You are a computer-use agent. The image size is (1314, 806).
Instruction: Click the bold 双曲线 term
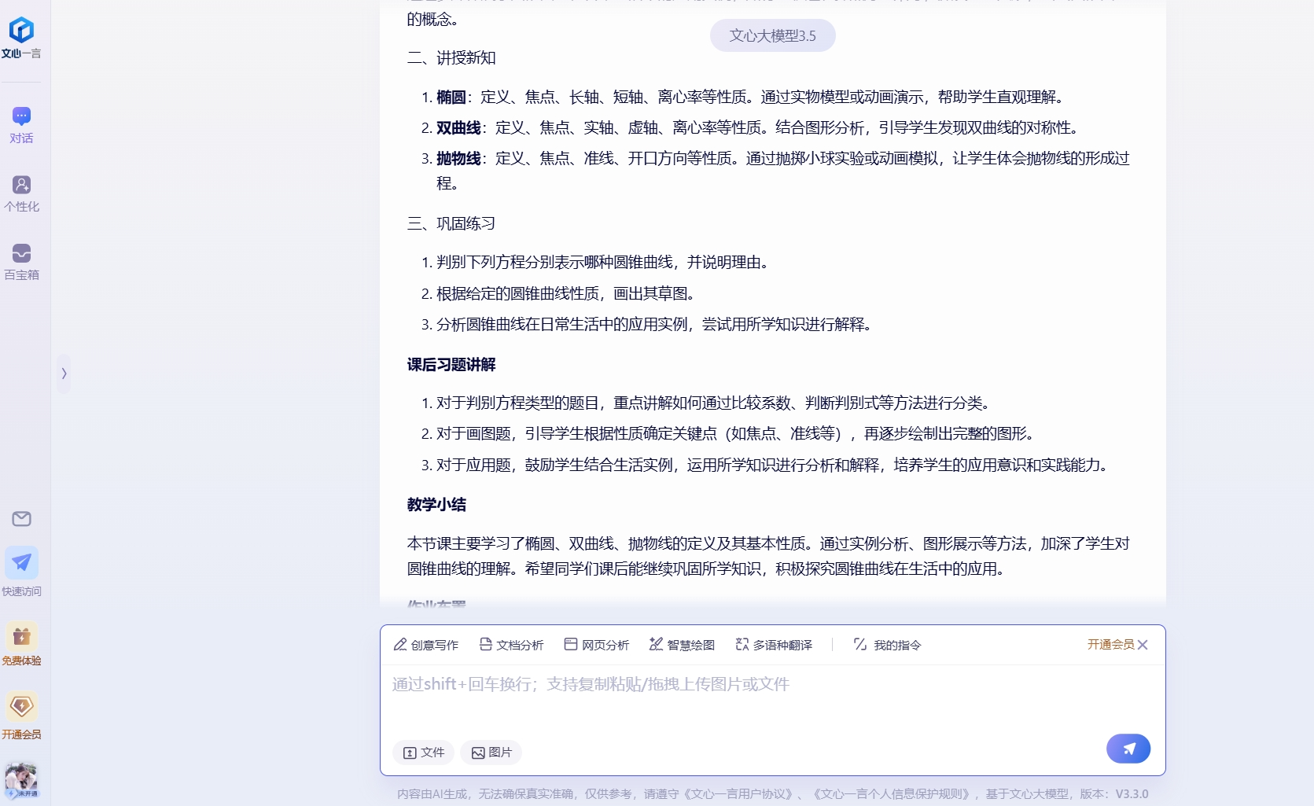458,128
